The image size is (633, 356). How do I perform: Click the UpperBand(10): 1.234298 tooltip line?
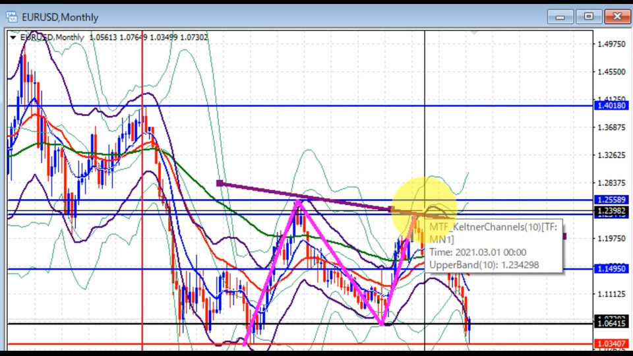click(x=484, y=265)
